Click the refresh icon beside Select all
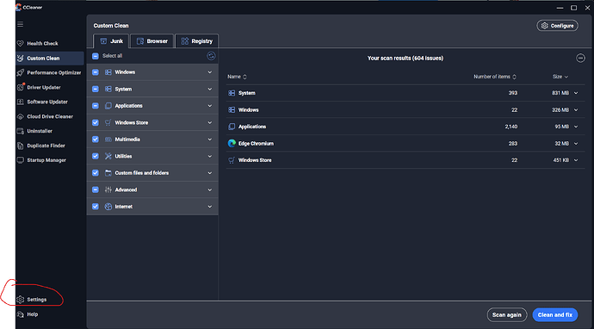Screen dimensions: 594x329 click(x=211, y=56)
